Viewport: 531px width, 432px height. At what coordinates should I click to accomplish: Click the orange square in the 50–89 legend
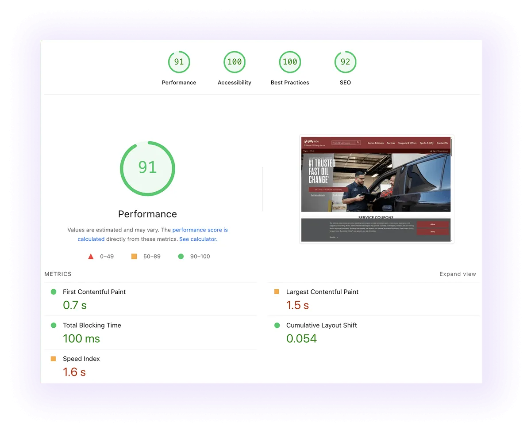click(x=134, y=256)
